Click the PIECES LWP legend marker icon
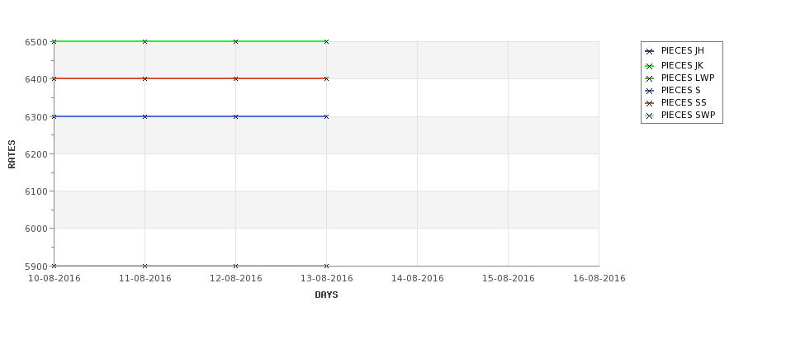The height and width of the screenshot is (354, 805). (650, 78)
